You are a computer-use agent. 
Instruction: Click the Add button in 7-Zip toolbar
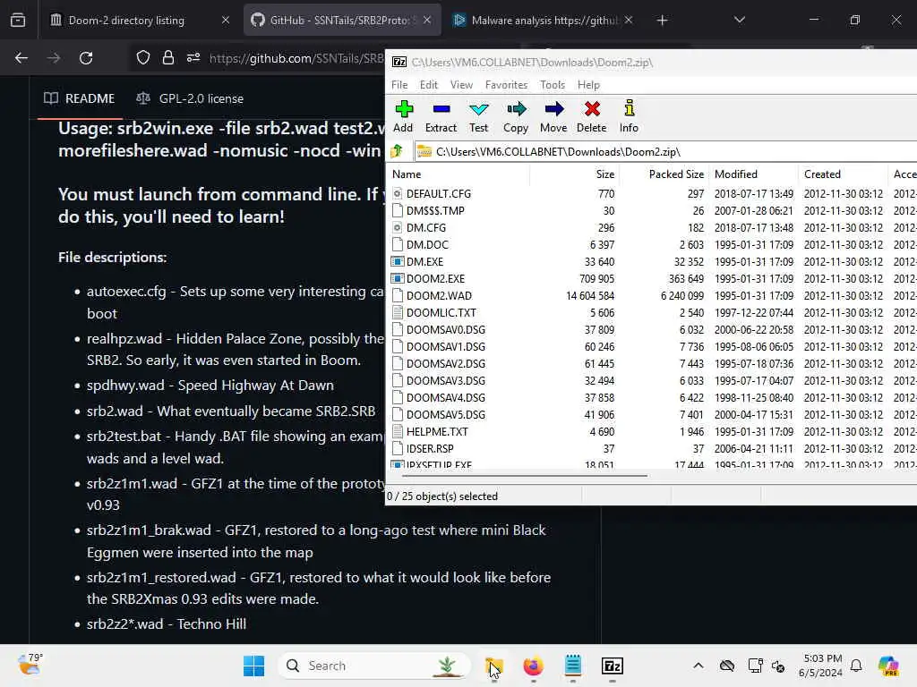click(x=403, y=117)
